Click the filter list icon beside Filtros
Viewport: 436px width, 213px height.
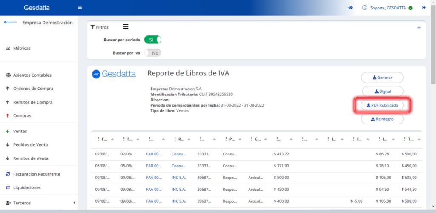click(126, 26)
